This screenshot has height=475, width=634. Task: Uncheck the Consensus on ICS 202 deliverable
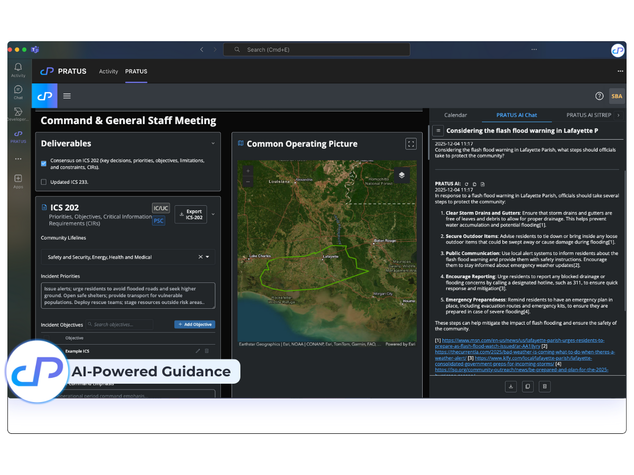[43, 164]
